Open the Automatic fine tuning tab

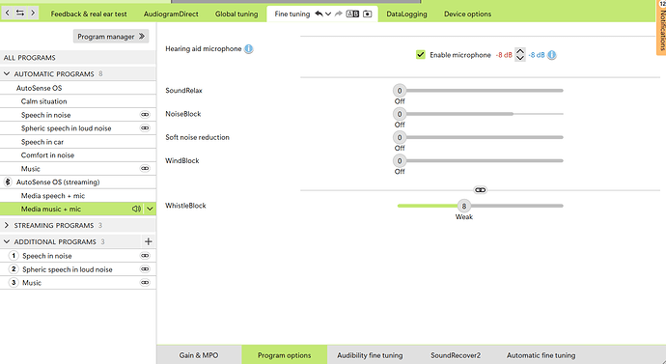pos(541,355)
